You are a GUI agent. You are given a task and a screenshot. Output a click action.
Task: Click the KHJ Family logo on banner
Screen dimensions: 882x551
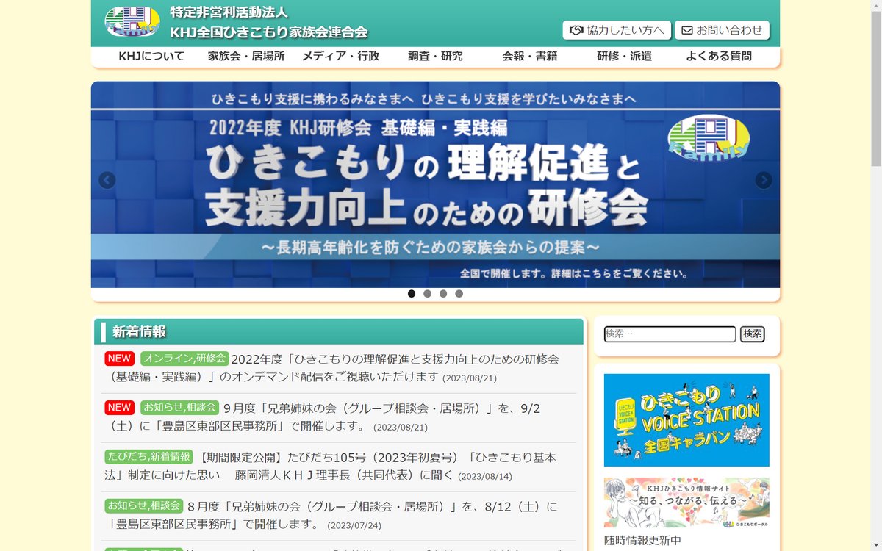click(709, 137)
